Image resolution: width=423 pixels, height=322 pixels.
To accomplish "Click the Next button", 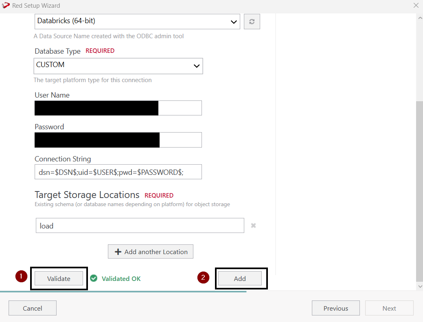I will pyautogui.click(x=389, y=308).
